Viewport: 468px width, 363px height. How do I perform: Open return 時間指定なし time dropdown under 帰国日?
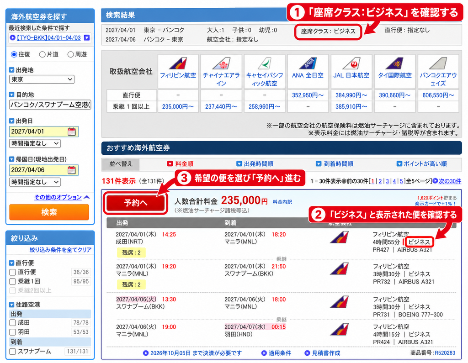click(x=35, y=182)
